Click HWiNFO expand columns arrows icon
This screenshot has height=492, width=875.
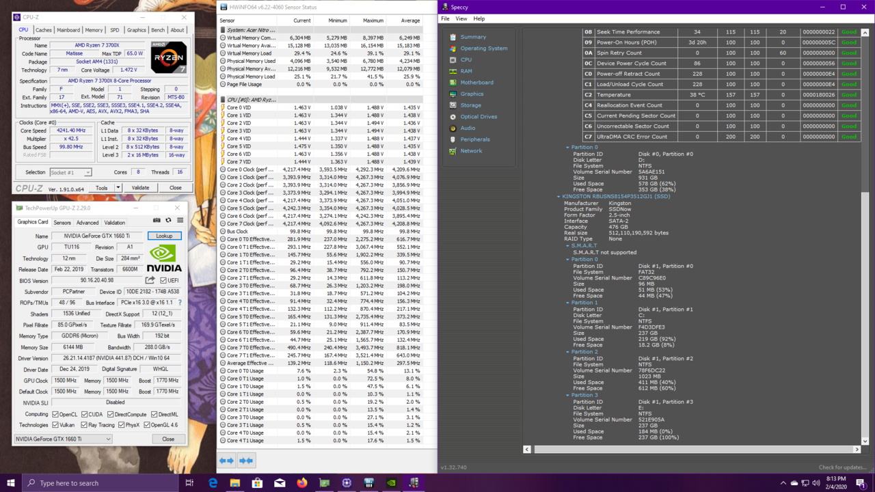[226, 461]
